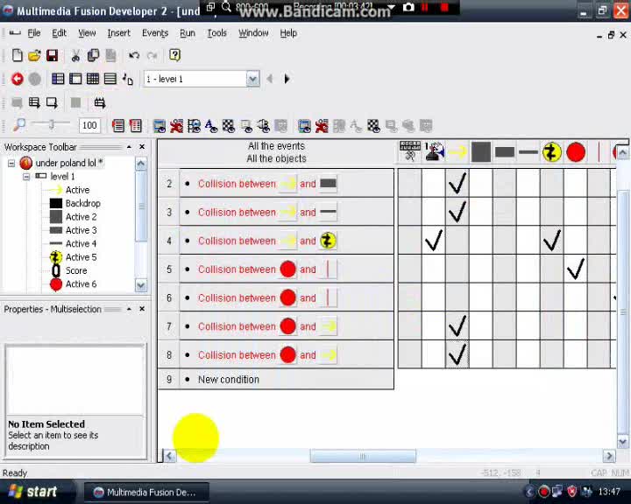Open the Events menu
Screen dimensions: 631x504
tap(155, 33)
